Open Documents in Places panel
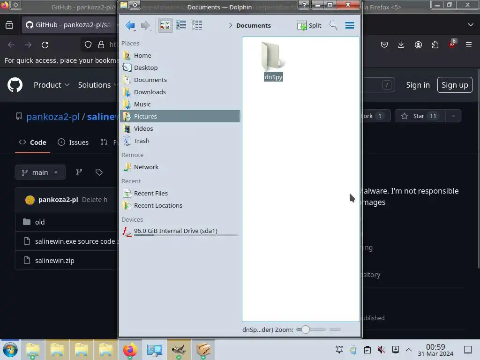This screenshot has height=360, width=480. click(180, 80)
